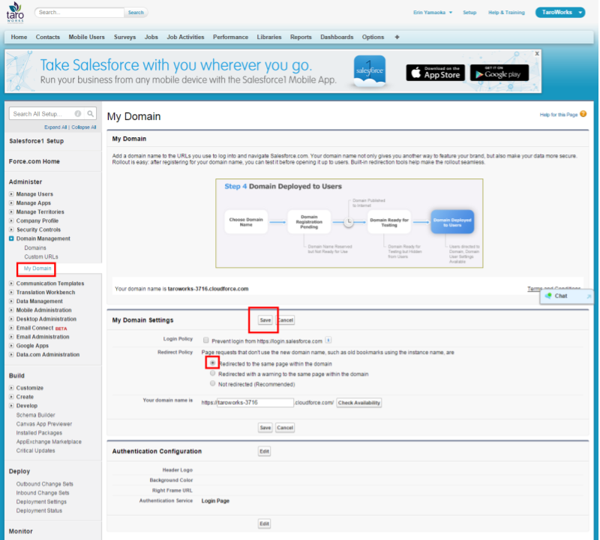The width and height of the screenshot is (600, 540).
Task: Click Edit beside Authentication Configuration heading
Action: [265, 451]
